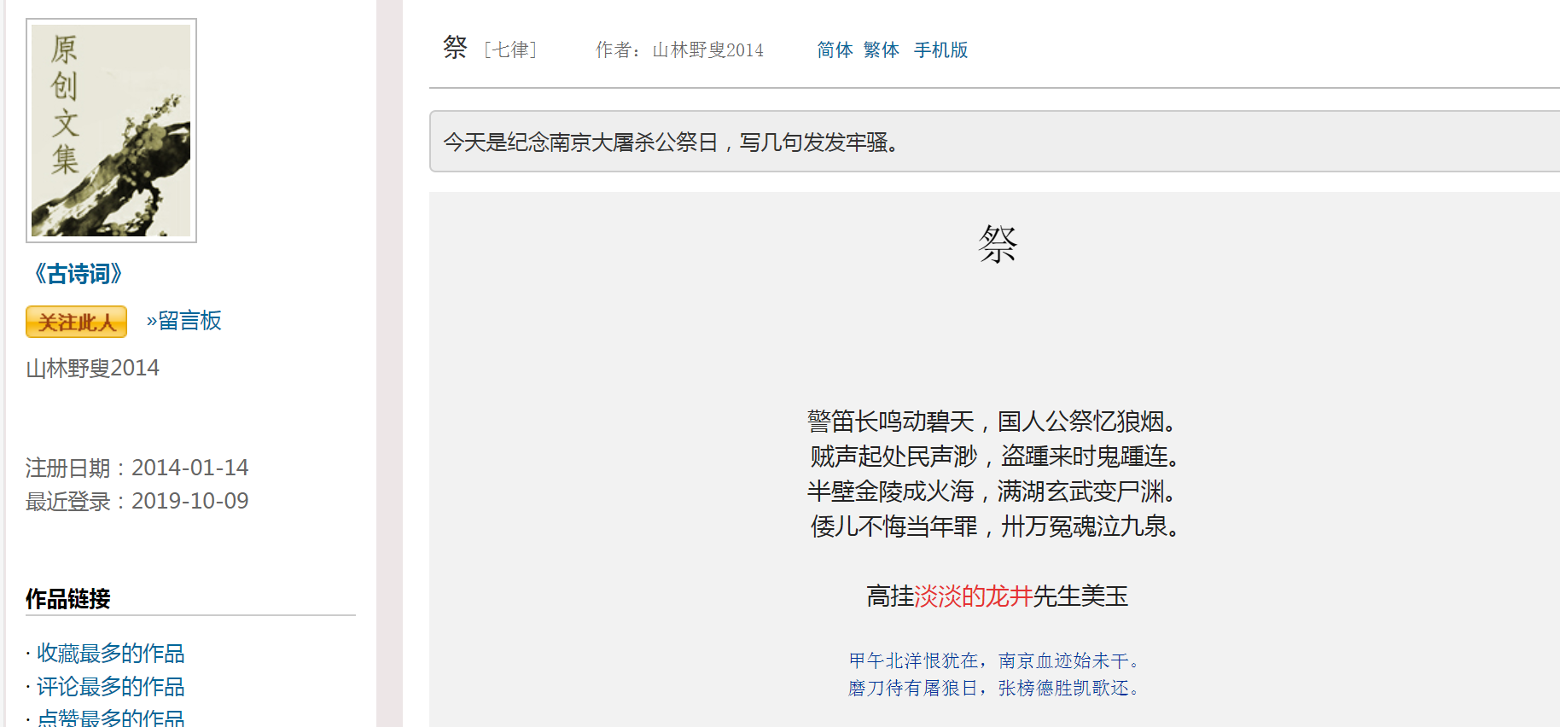Image resolution: width=1560 pixels, height=727 pixels.
Task: Click the red 淡淡的龙井 name link
Action: click(x=973, y=596)
